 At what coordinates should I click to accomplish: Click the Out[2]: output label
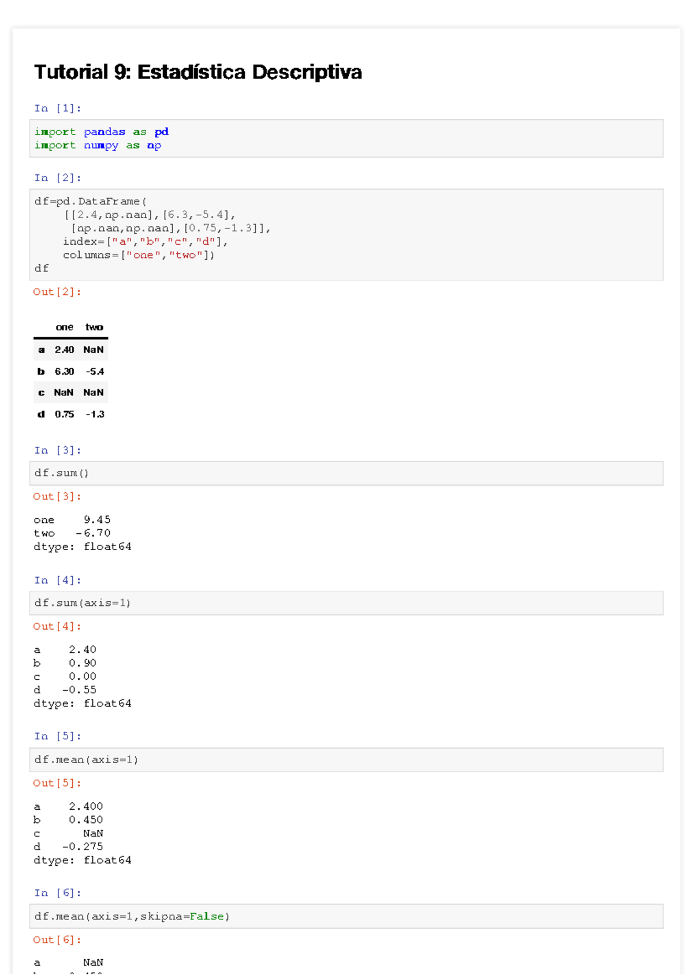[x=57, y=292]
